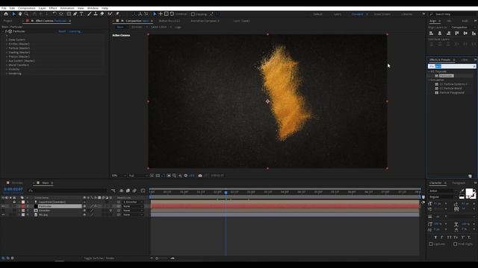Open the viewer resolution Full dropdown
Screen dimensions: 478x268
click(x=138, y=176)
